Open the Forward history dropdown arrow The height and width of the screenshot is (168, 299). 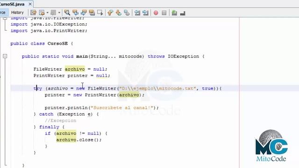pyautogui.click(x=59, y=13)
